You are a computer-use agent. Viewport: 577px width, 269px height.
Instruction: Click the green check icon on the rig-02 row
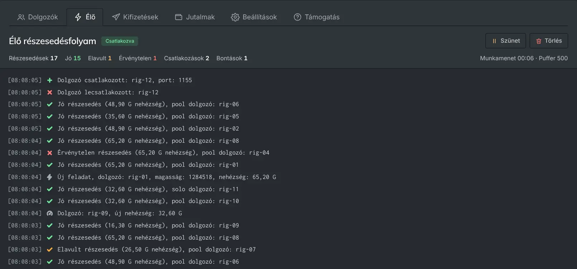pyautogui.click(x=50, y=129)
